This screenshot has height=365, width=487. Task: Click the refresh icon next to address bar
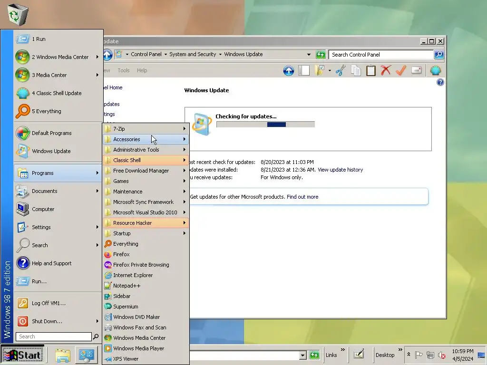coord(321,55)
